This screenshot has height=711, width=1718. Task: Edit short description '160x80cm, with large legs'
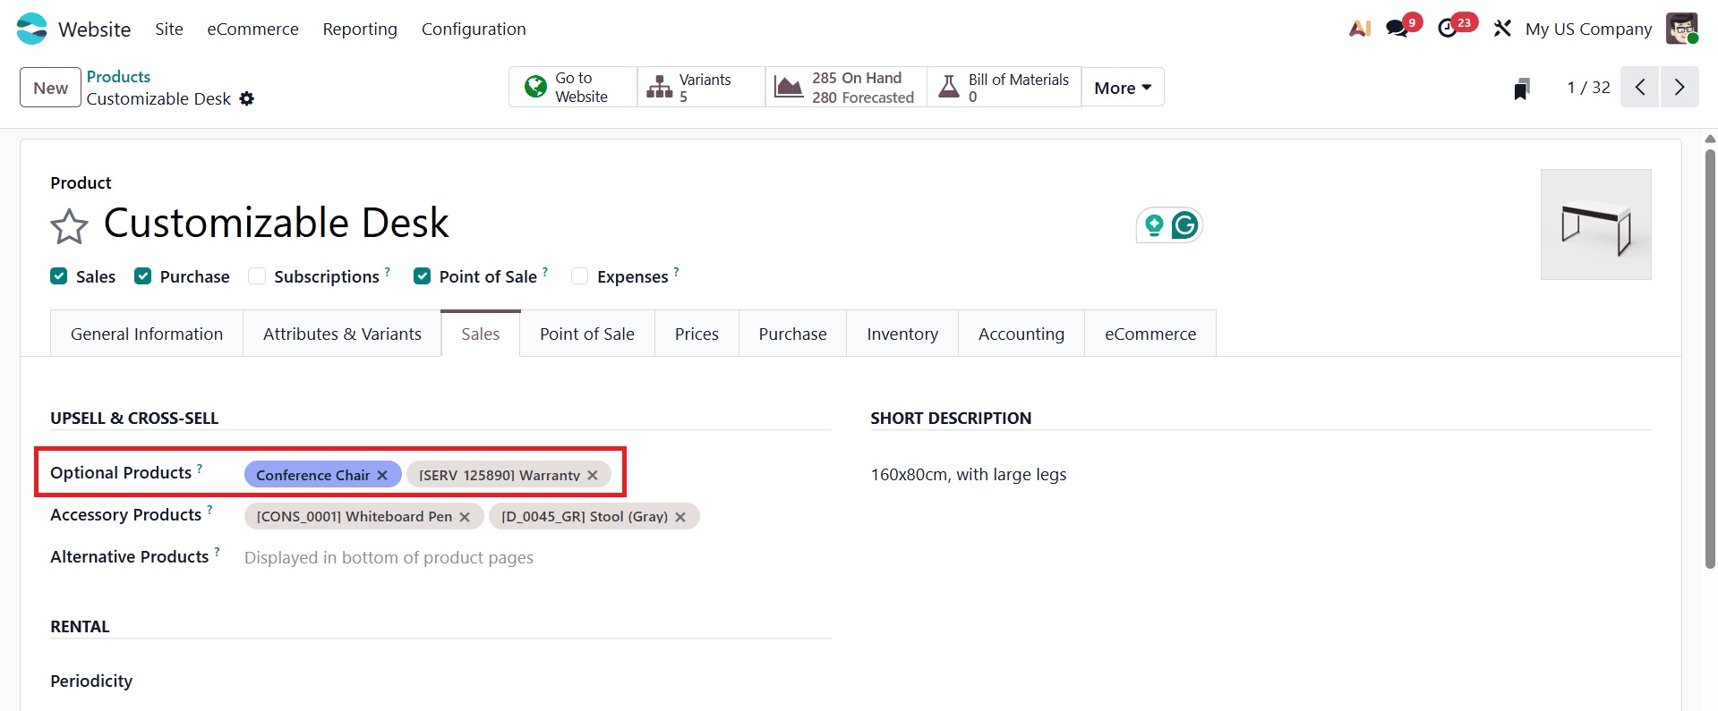coord(969,475)
